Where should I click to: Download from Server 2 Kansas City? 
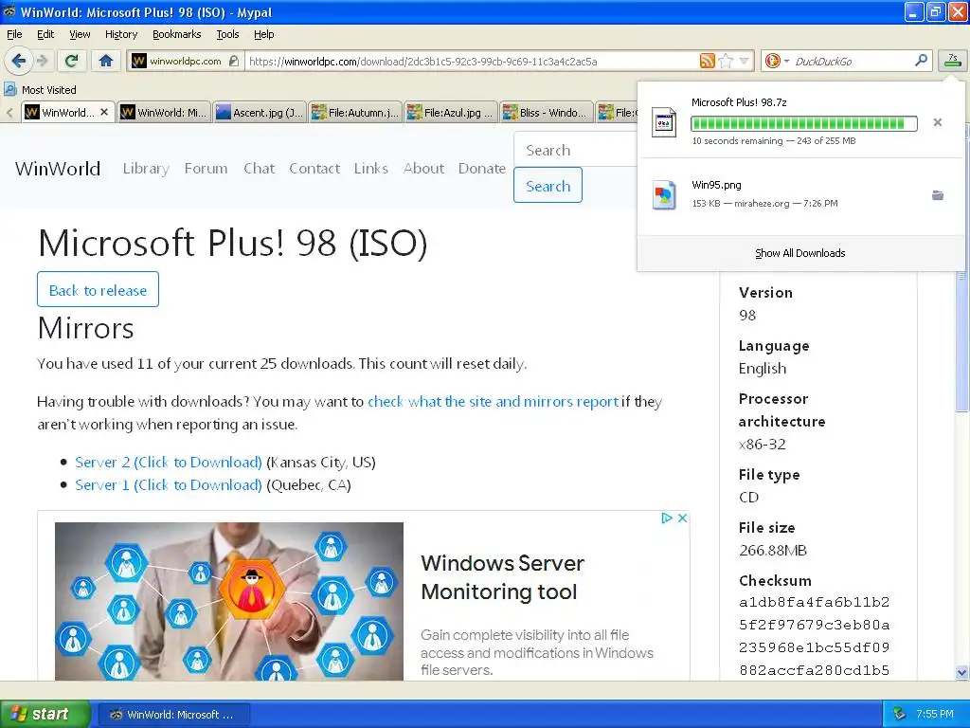[x=169, y=463]
